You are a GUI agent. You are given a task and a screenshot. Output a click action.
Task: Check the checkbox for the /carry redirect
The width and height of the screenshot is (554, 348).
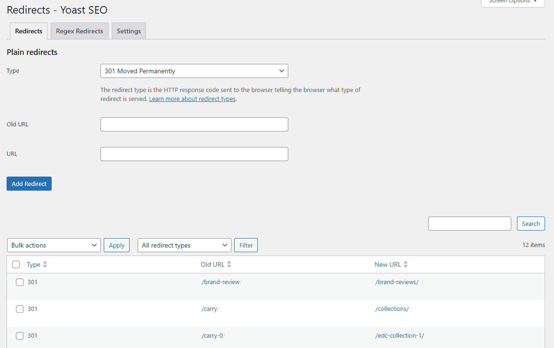pos(19,309)
